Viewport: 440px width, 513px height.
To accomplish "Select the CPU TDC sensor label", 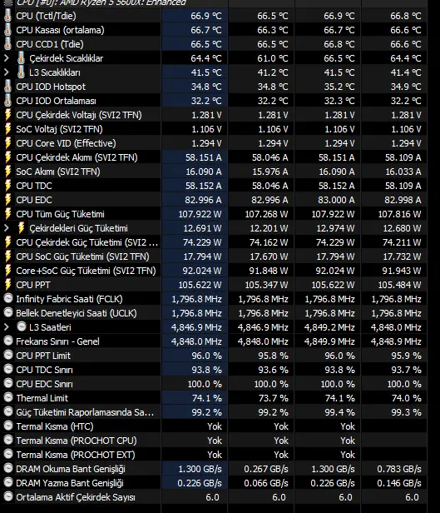I will 34,186.
